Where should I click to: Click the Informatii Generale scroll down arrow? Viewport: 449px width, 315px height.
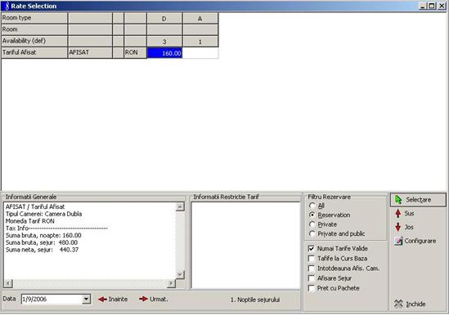tap(180, 275)
